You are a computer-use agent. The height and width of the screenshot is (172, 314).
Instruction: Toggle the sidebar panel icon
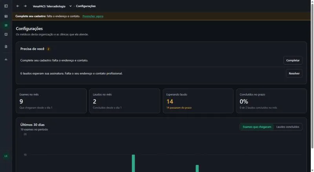tap(6, 6)
